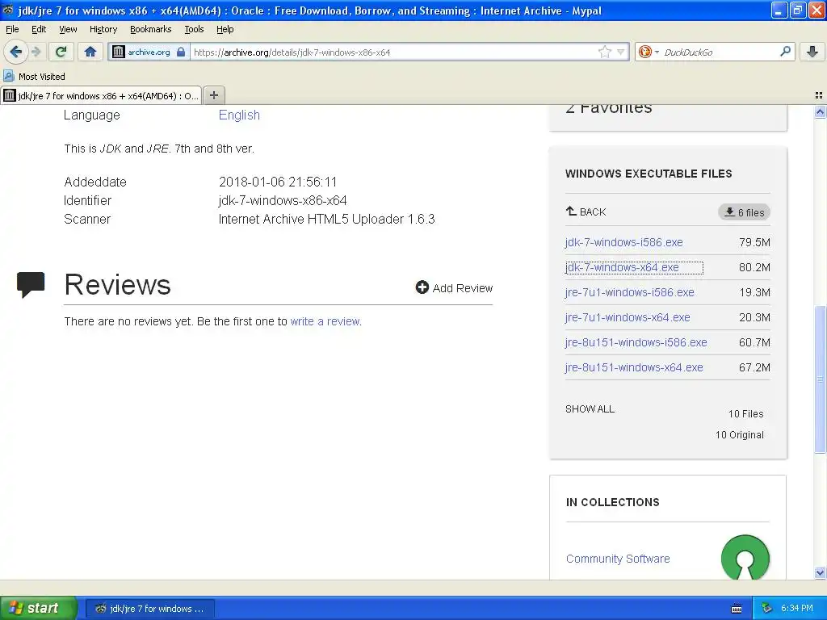Screen dimensions: 827x620
Task: Open the View menu
Action: point(68,29)
